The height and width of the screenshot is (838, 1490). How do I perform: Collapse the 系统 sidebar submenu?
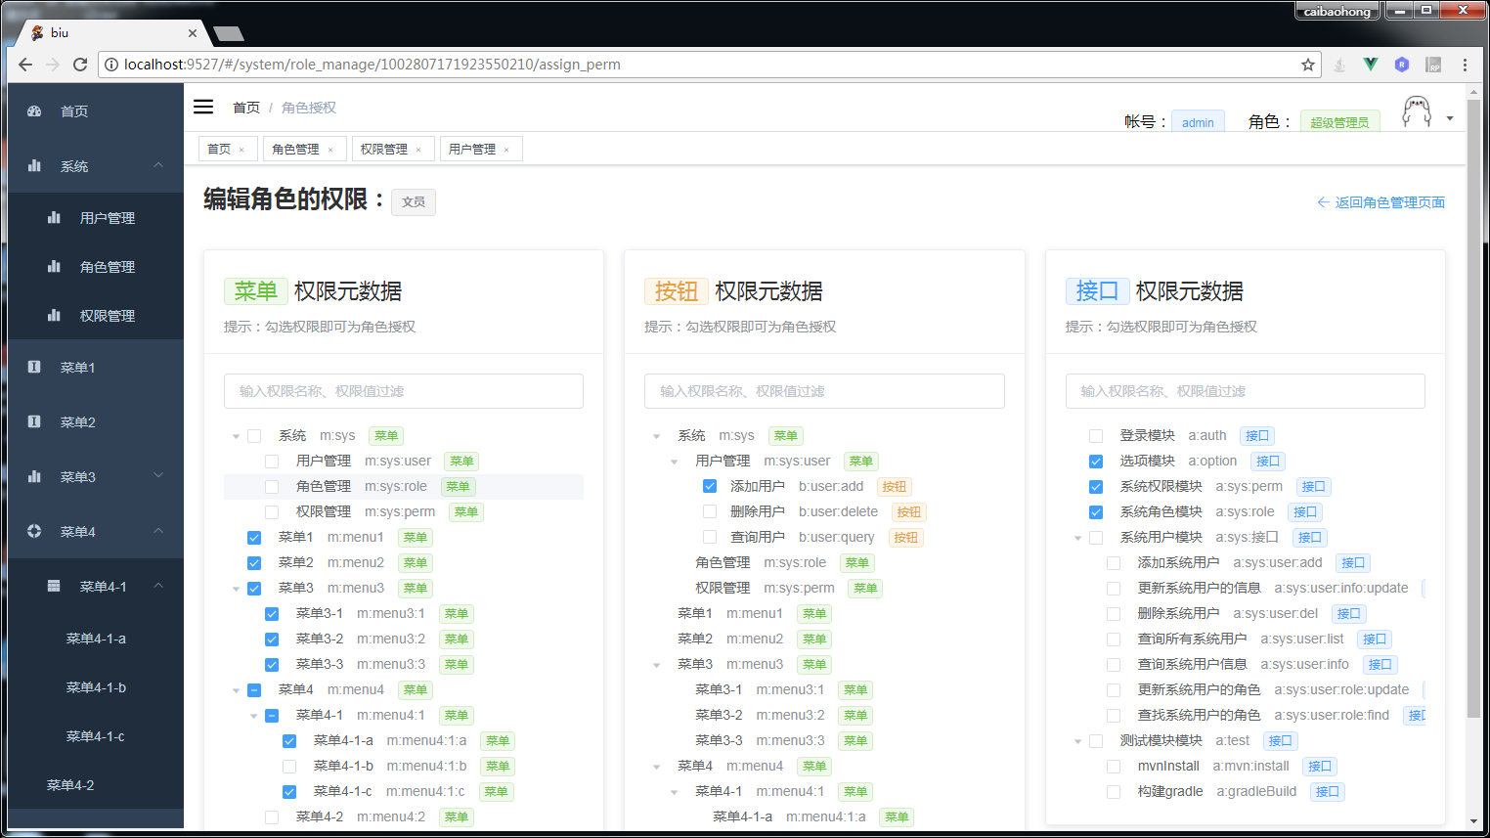158,165
